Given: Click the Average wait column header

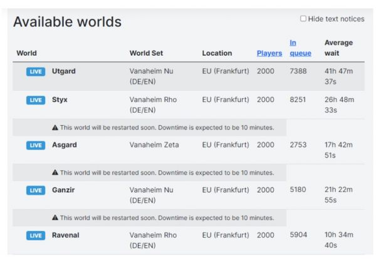Looking at the screenshot, I should 338,48.
